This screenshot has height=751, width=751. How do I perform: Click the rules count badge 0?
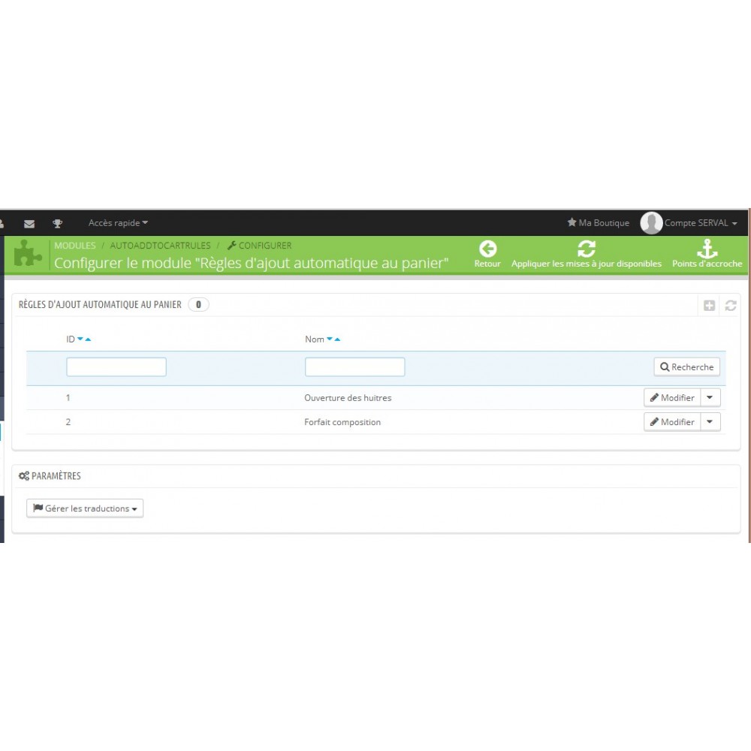(198, 305)
